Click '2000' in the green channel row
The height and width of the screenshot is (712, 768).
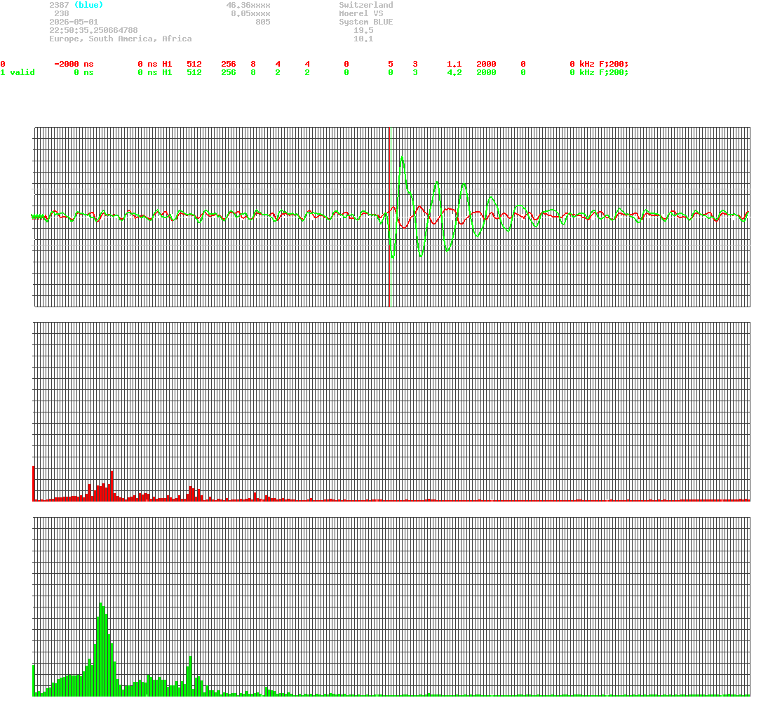pos(486,72)
